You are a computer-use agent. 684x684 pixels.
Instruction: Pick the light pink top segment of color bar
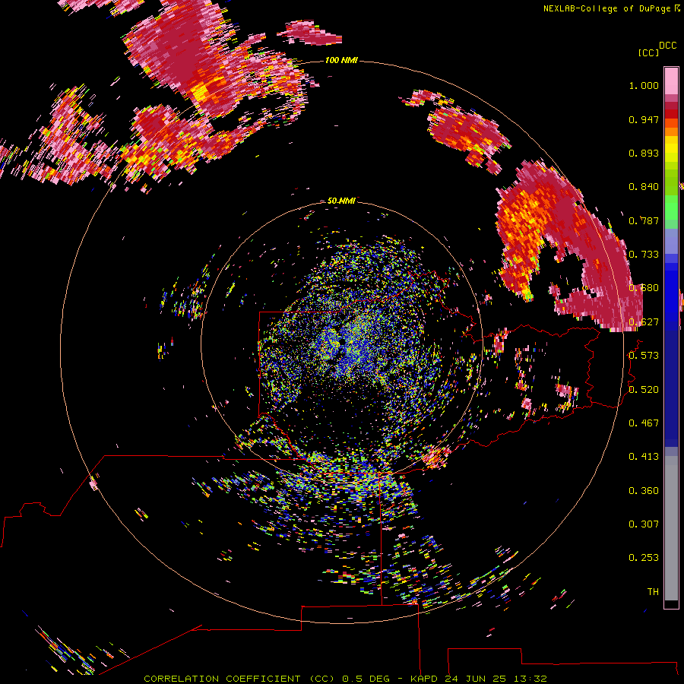[x=671, y=81]
